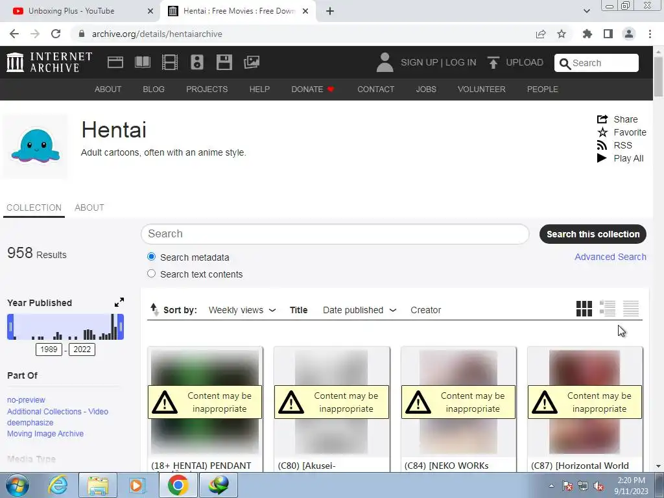Open the Images icon in navbar
This screenshot has width=664, height=498.
click(252, 62)
